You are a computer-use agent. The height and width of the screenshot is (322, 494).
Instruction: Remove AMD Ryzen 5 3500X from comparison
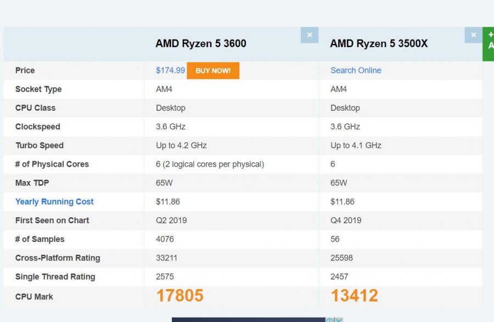473,35
